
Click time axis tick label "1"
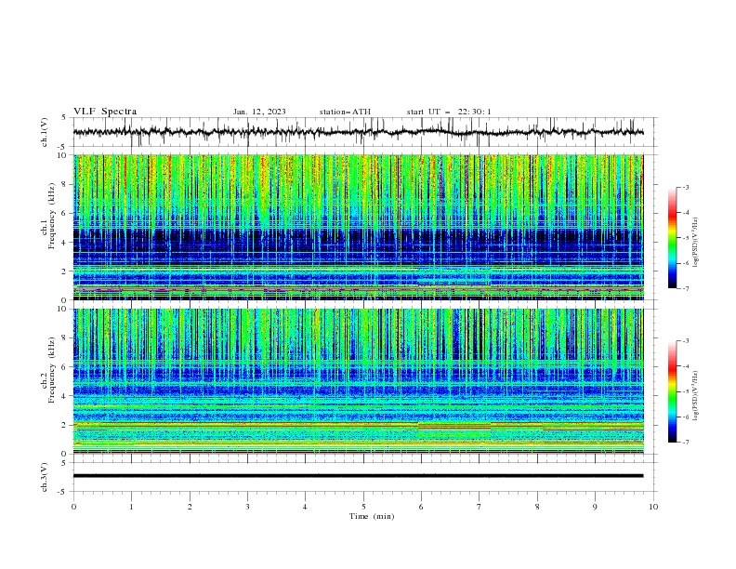pyautogui.click(x=131, y=507)
